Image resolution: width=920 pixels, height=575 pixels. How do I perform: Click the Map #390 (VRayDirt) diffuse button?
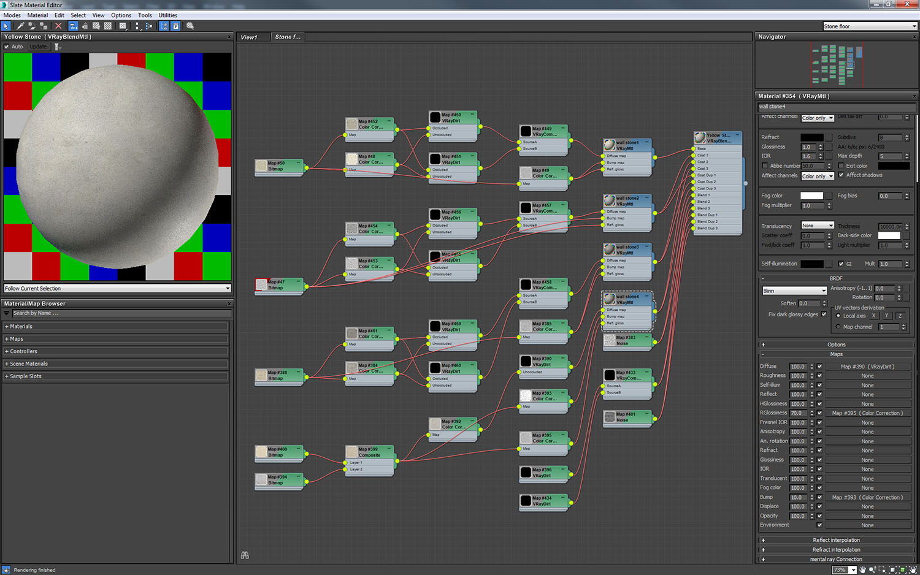point(867,367)
